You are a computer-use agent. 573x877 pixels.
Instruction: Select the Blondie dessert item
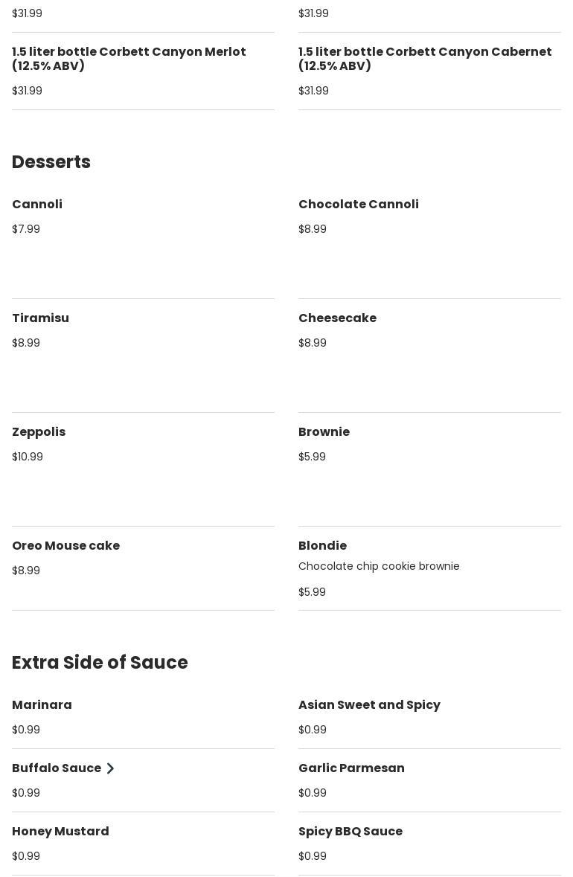tap(322, 546)
